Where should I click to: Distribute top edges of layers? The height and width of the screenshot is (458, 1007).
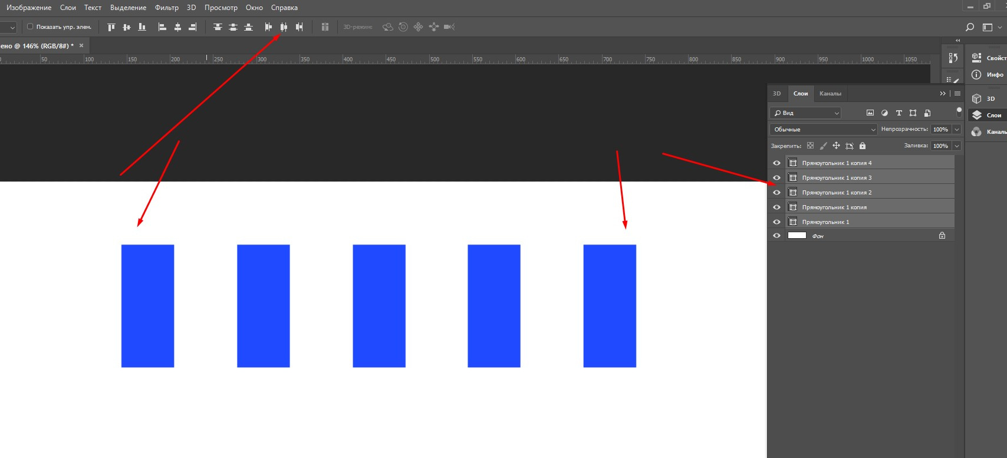tap(218, 27)
